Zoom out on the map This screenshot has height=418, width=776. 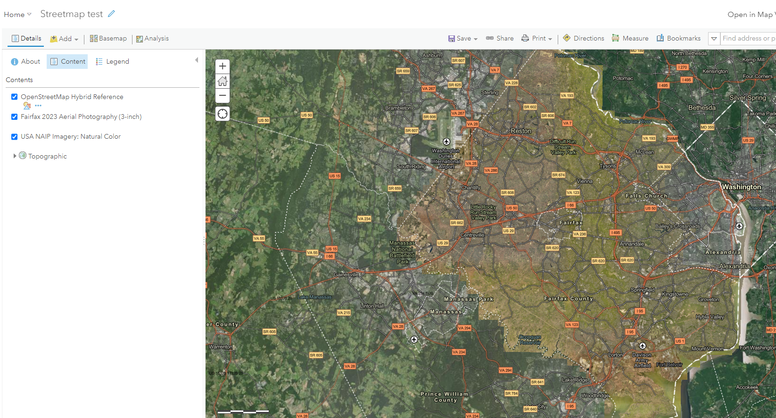click(x=223, y=96)
